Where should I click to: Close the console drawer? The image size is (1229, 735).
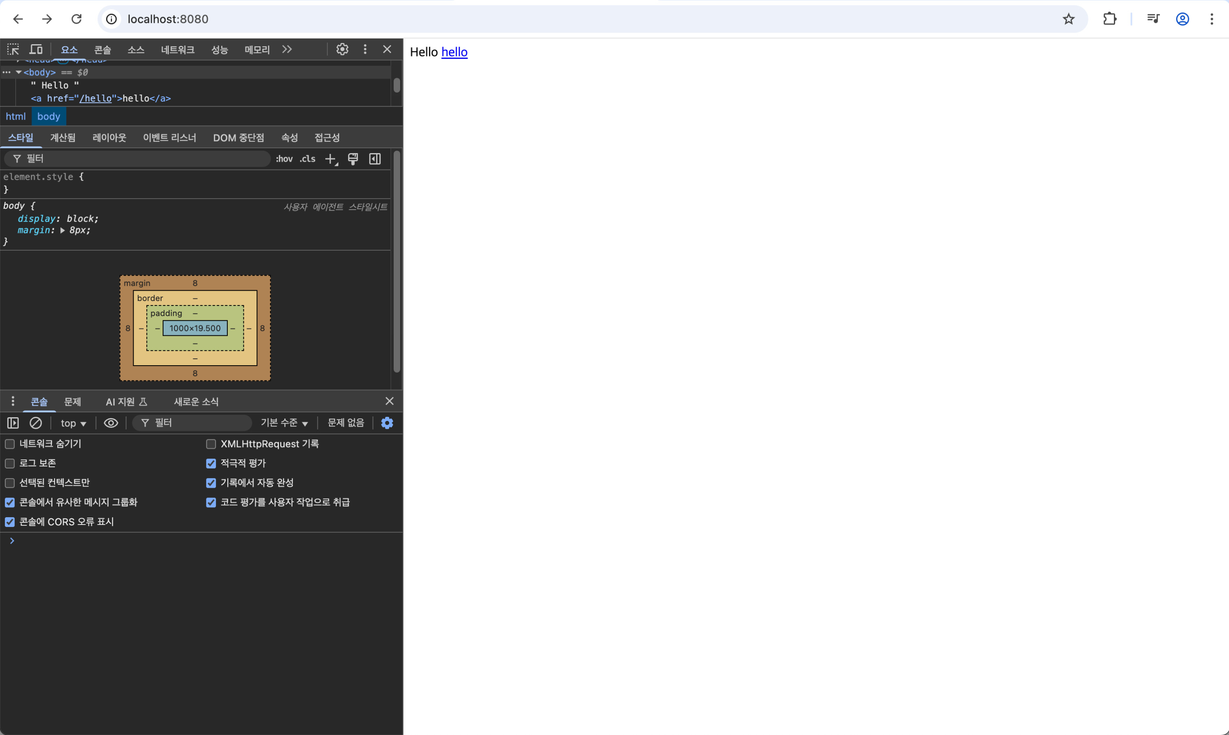(x=389, y=401)
